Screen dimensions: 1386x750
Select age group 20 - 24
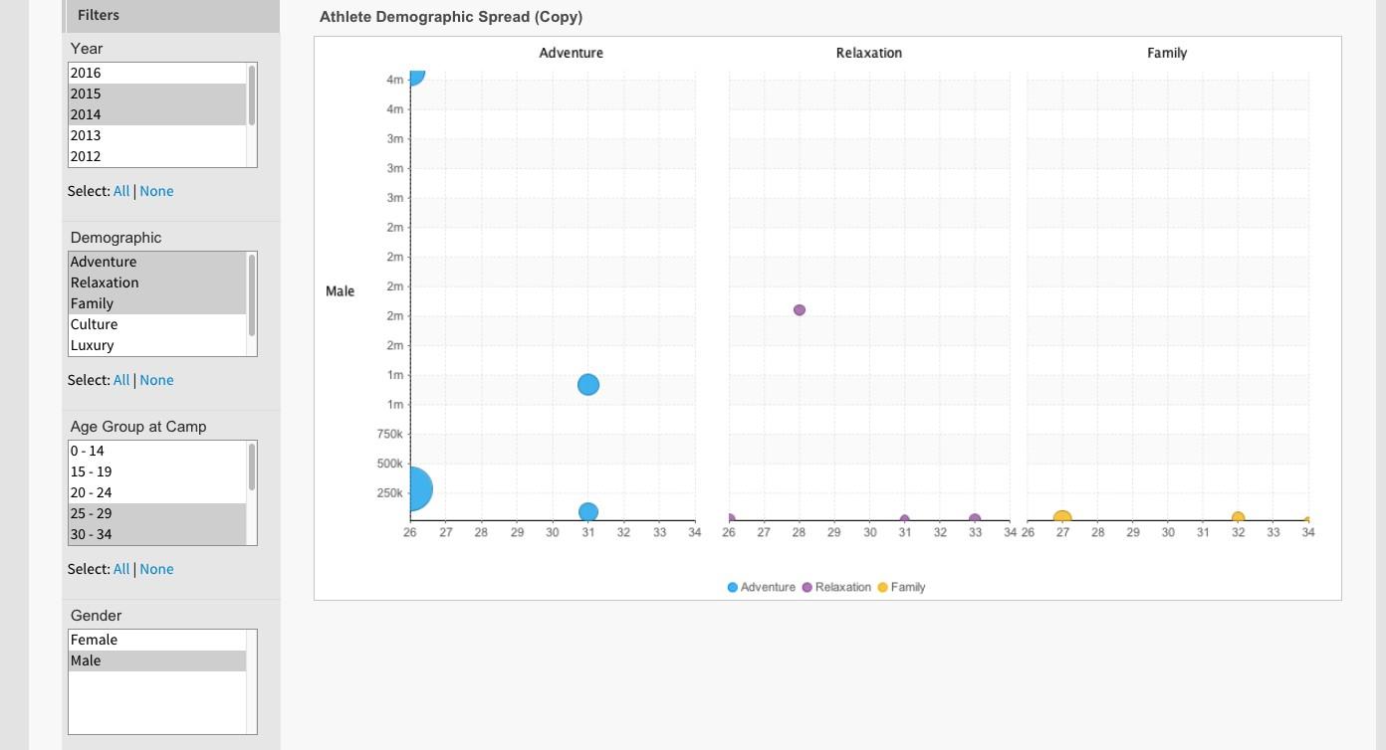point(157,492)
